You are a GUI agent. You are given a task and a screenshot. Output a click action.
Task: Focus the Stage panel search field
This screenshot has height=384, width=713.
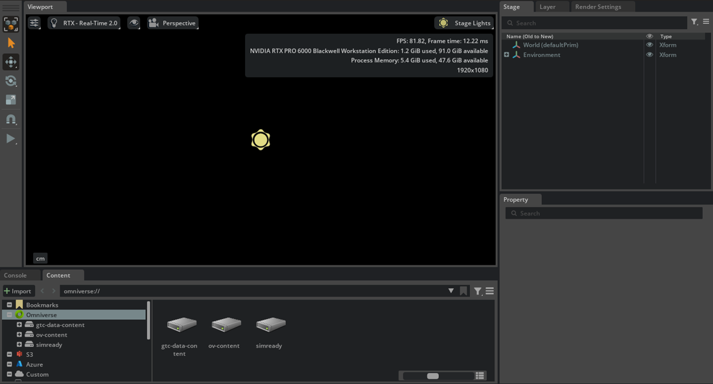tap(594, 23)
